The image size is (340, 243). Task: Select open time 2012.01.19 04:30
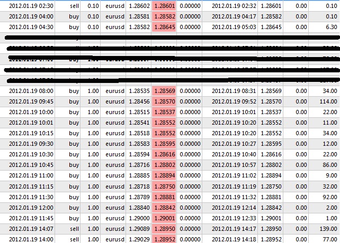[x=31, y=27]
